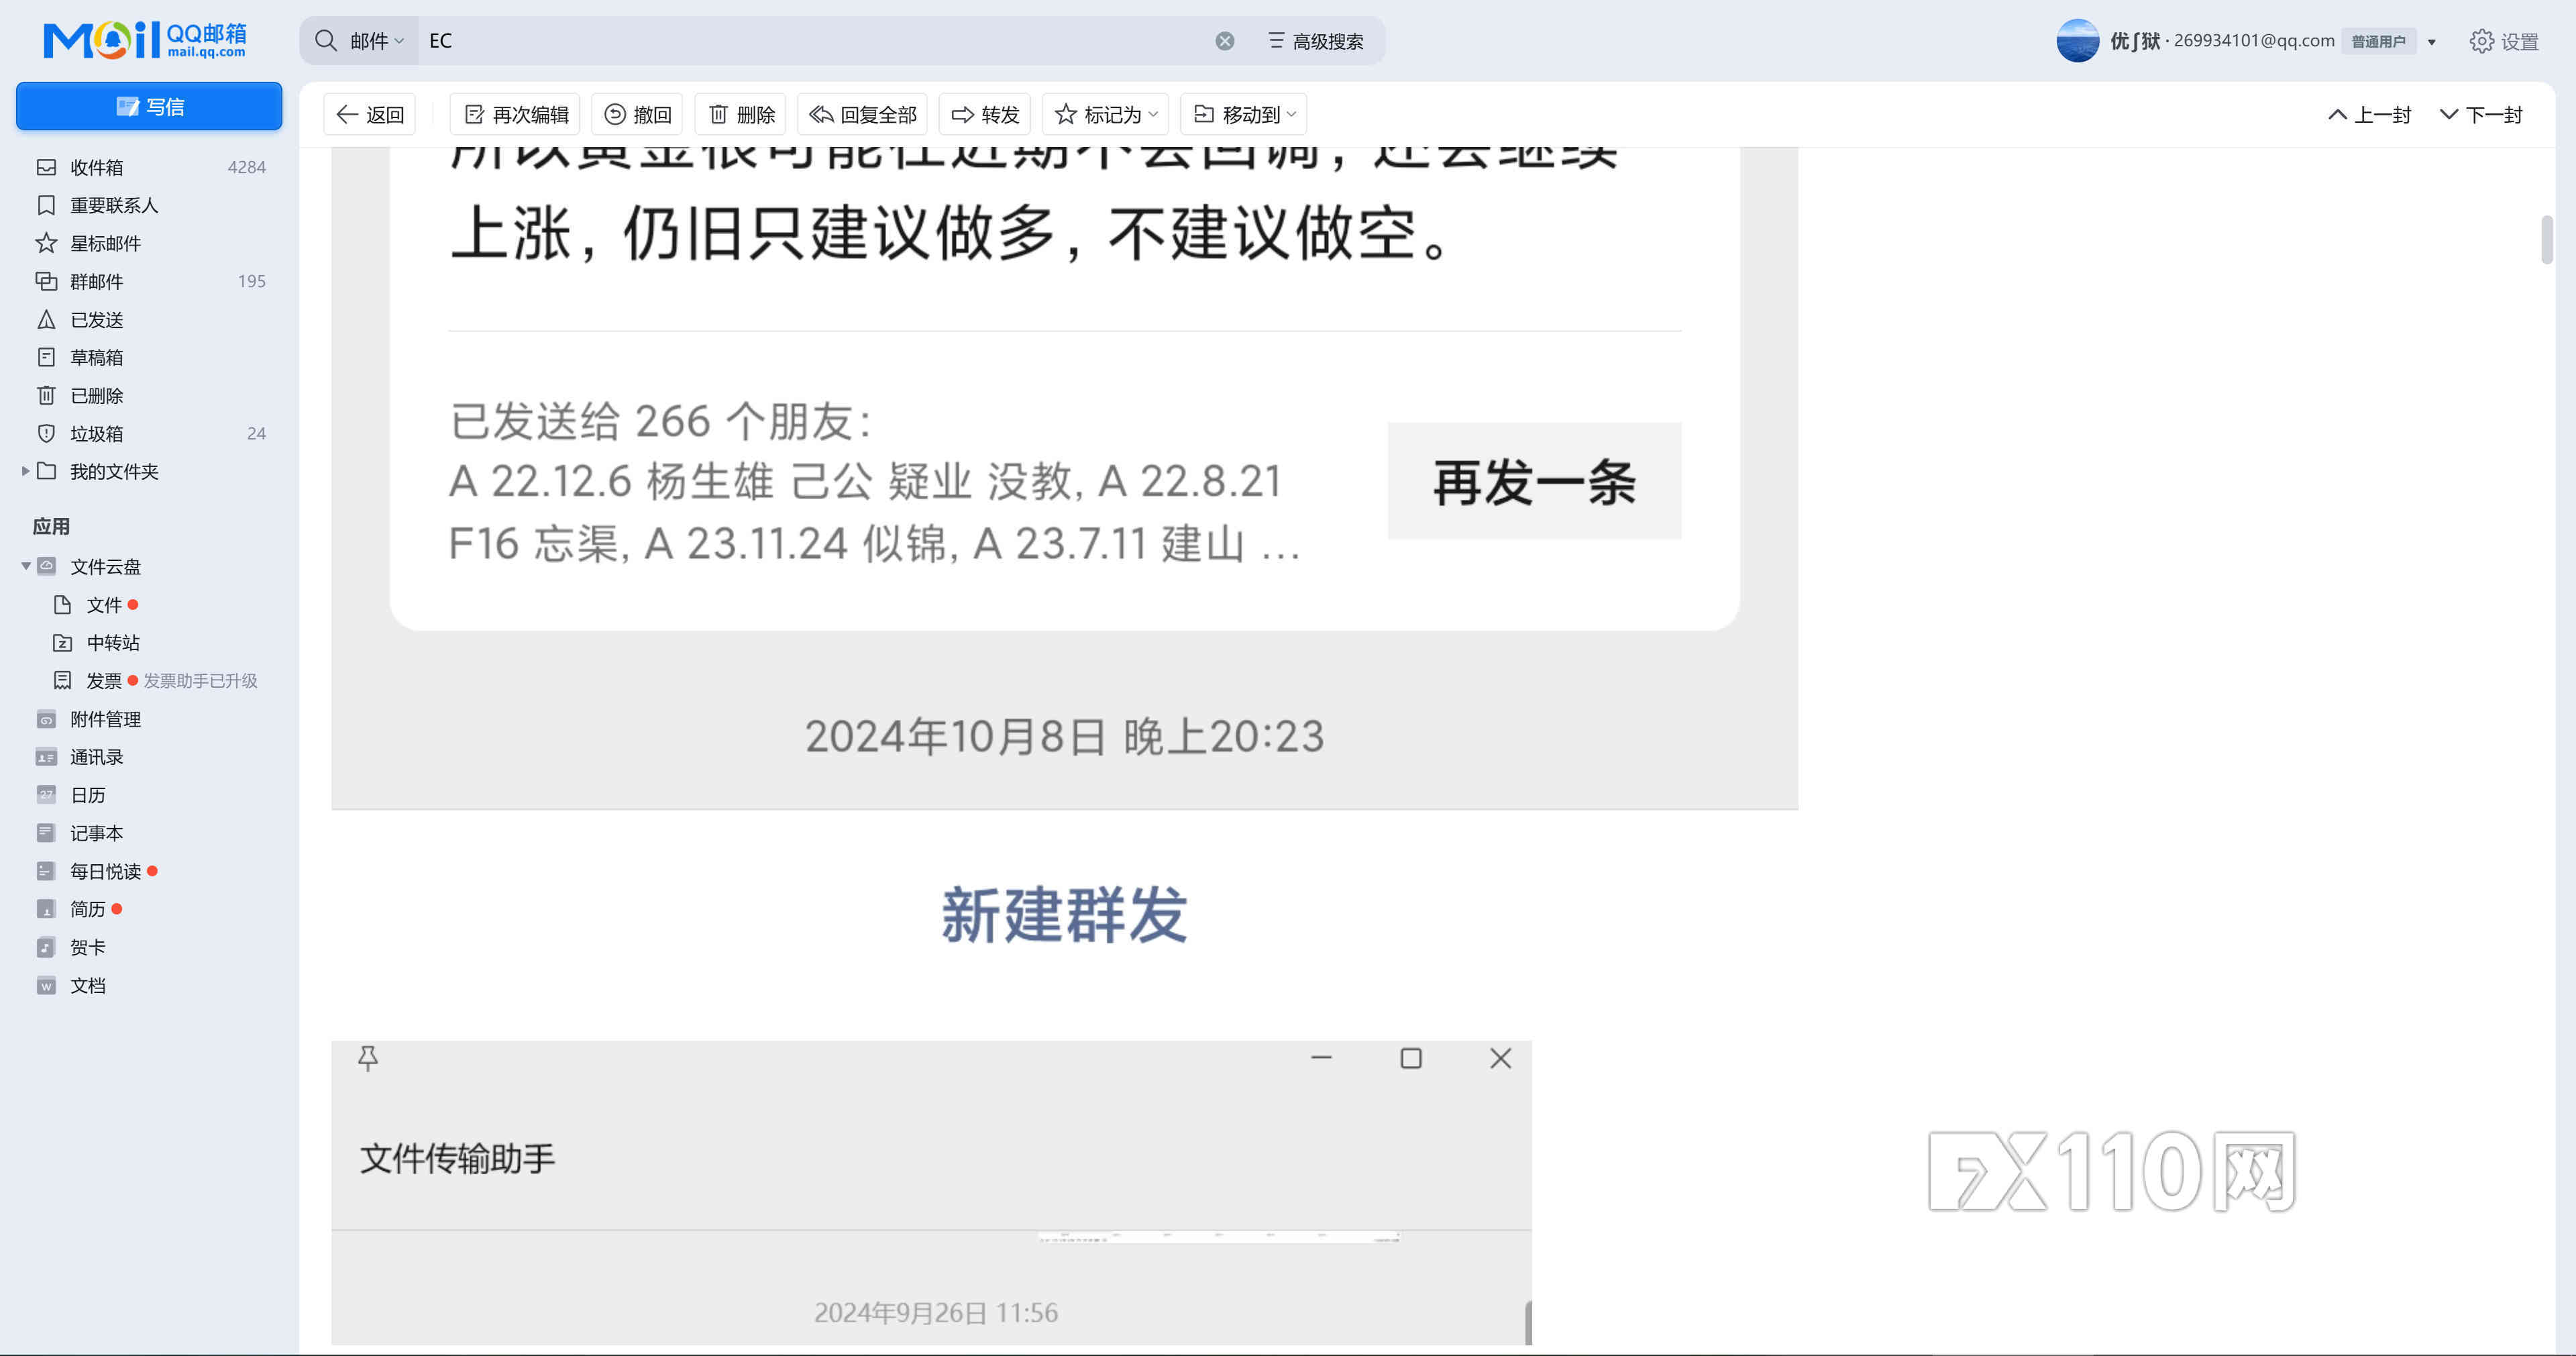Click 写信 to compose mail
Screen dimensions: 2576x1356
[x=149, y=106]
